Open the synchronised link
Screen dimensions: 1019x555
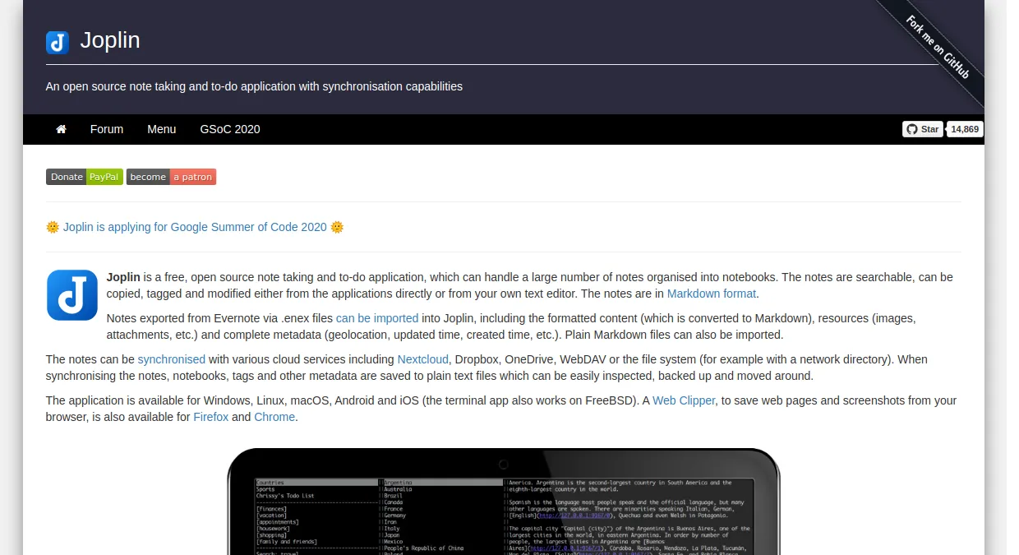(172, 359)
